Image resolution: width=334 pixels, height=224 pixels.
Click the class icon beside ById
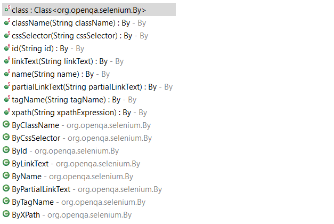point(6,150)
